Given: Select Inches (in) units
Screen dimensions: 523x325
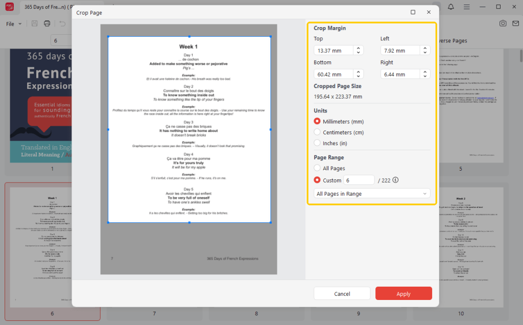Looking at the screenshot, I should 317,143.
